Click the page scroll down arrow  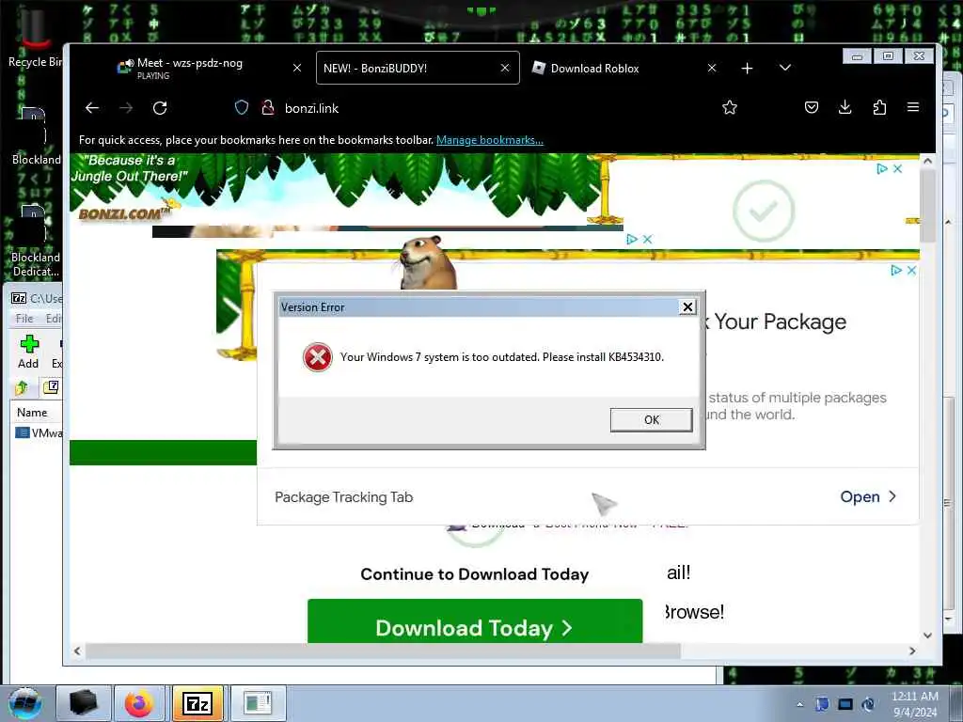pos(927,636)
